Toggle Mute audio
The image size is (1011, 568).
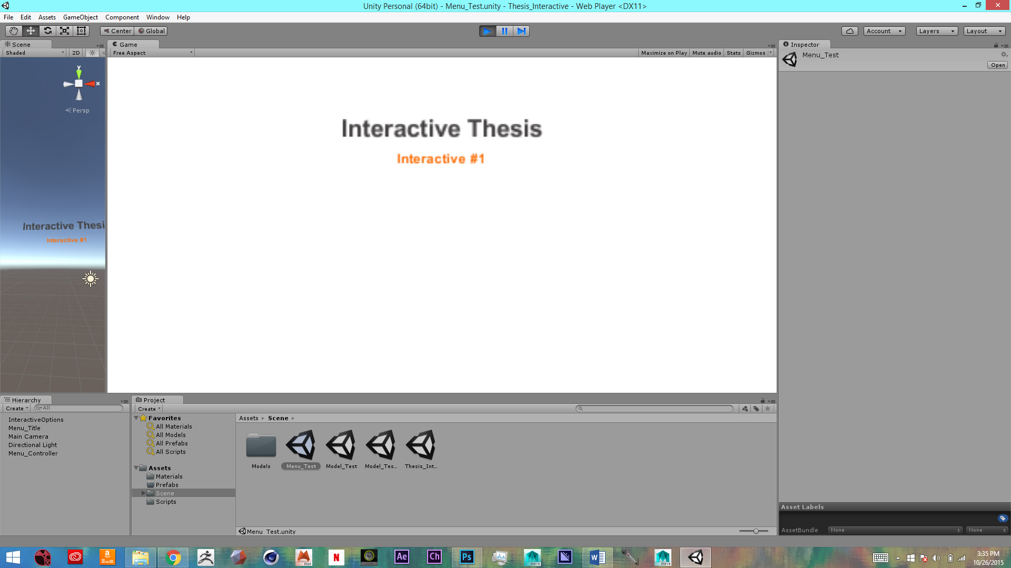pyautogui.click(x=707, y=53)
